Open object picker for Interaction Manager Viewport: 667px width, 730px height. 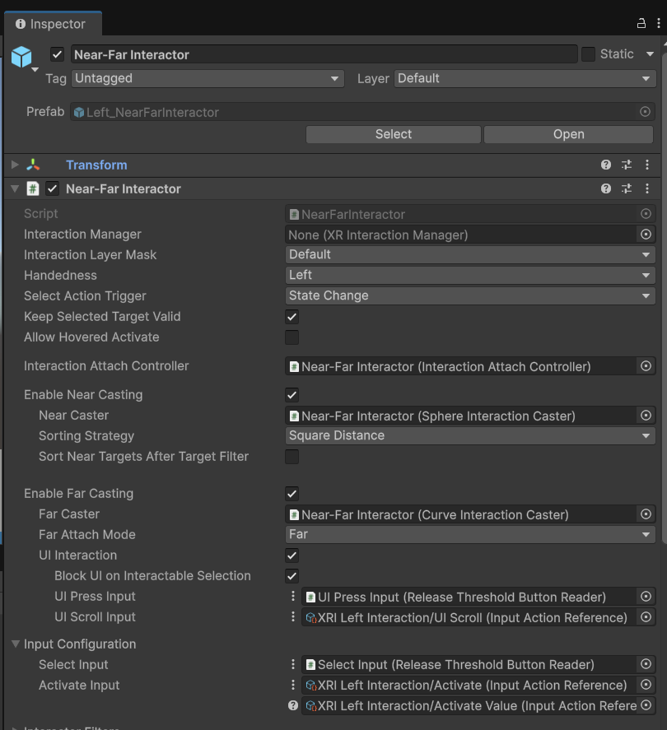coord(646,235)
